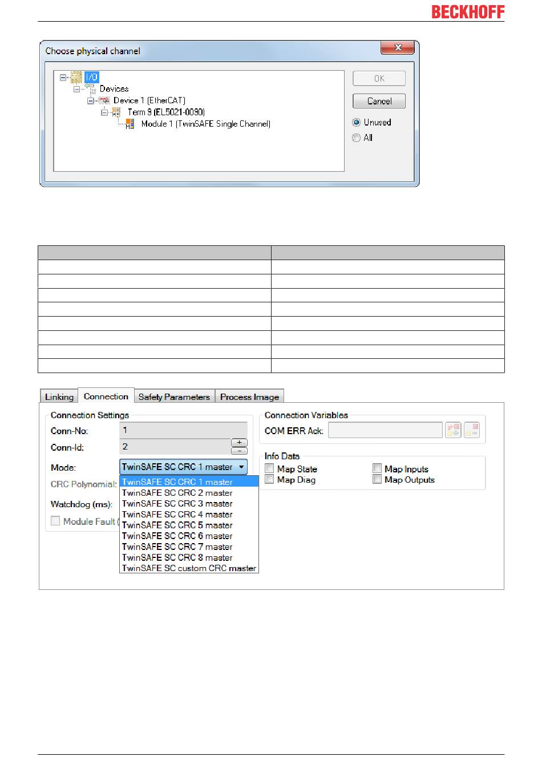The image size is (542, 781).
Task: Collapse the Device 1 (EtherCAT) node
Action: [90, 100]
